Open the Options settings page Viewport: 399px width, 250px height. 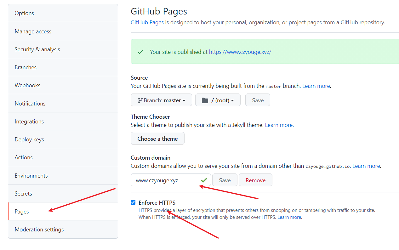pyautogui.click(x=63, y=13)
